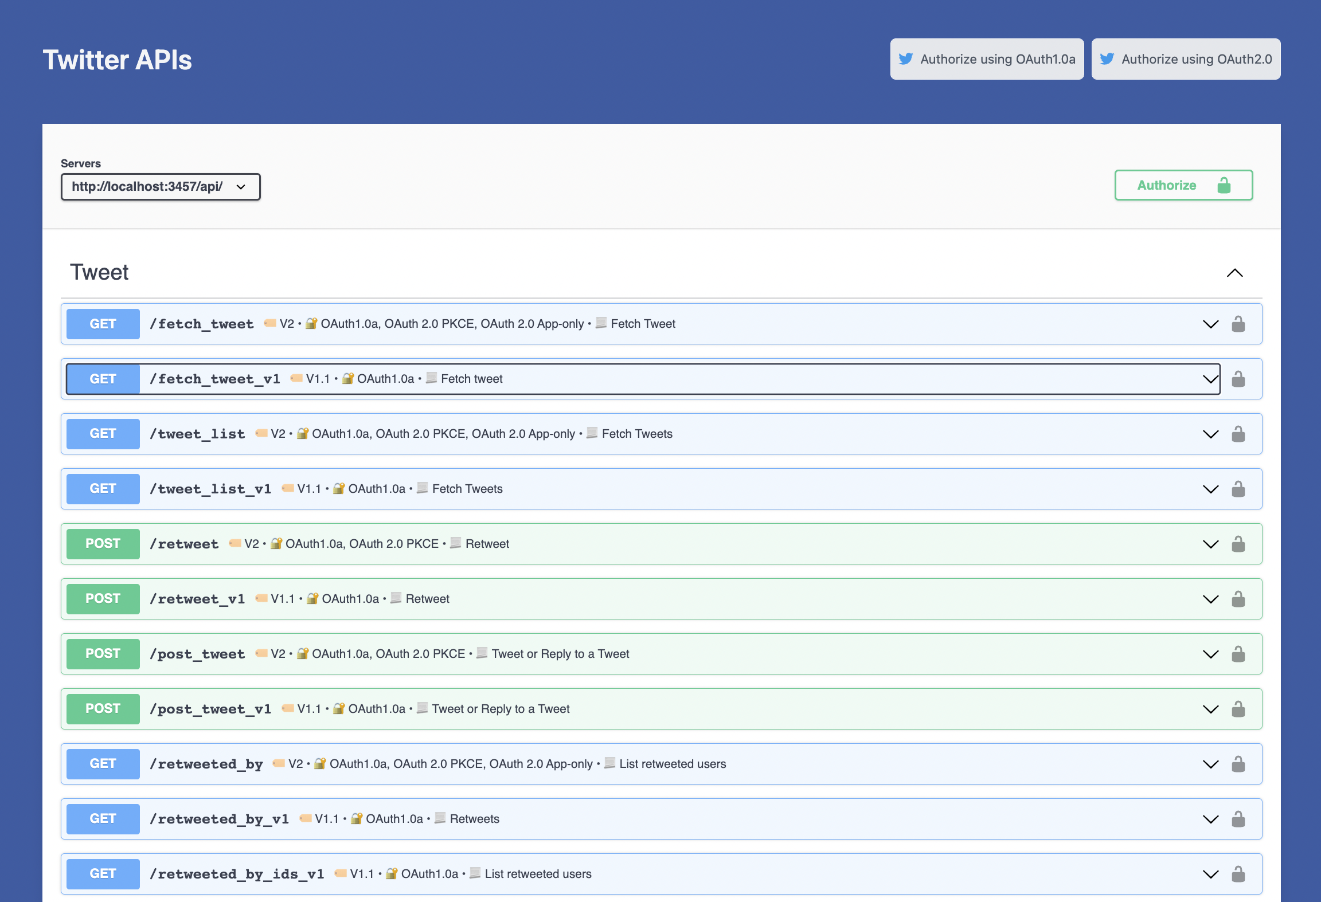Viewport: 1321px width, 902px height.
Task: Expand the /post_tweet endpoint details
Action: pyautogui.click(x=1211, y=653)
